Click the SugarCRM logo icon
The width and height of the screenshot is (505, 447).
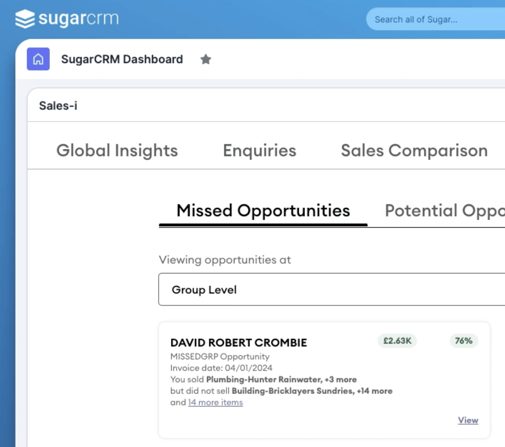[x=25, y=19]
